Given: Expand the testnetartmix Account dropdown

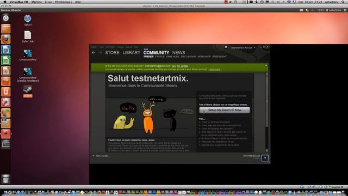Looking at the screenshot, I should (x=243, y=48).
